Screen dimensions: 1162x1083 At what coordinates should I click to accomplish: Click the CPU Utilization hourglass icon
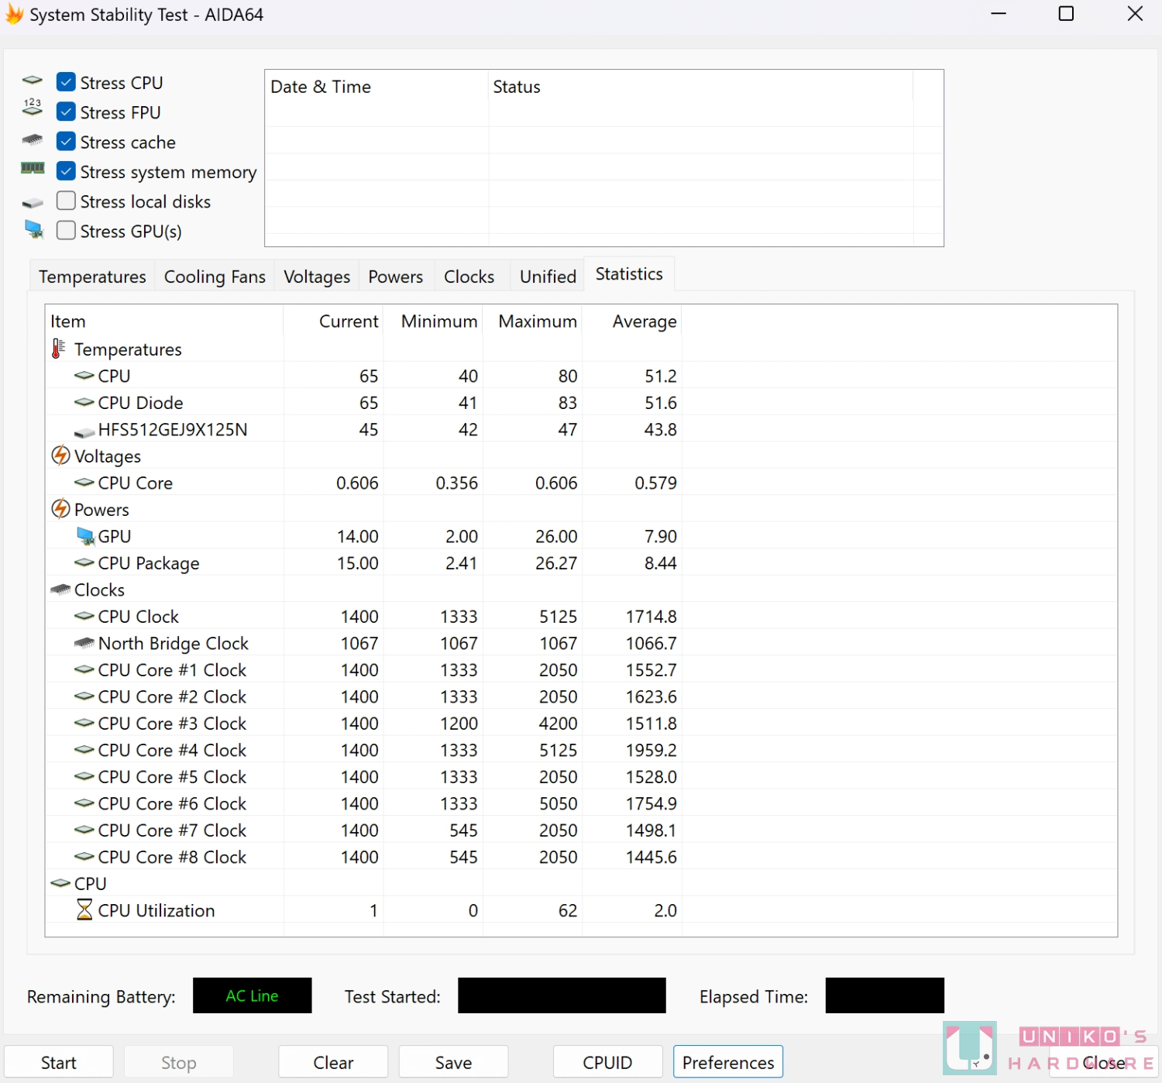click(x=84, y=909)
